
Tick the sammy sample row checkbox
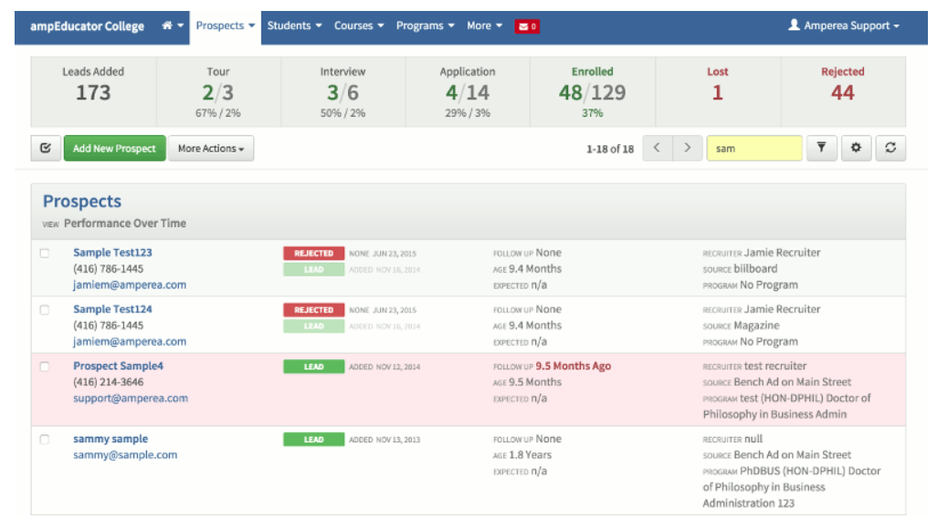45,440
